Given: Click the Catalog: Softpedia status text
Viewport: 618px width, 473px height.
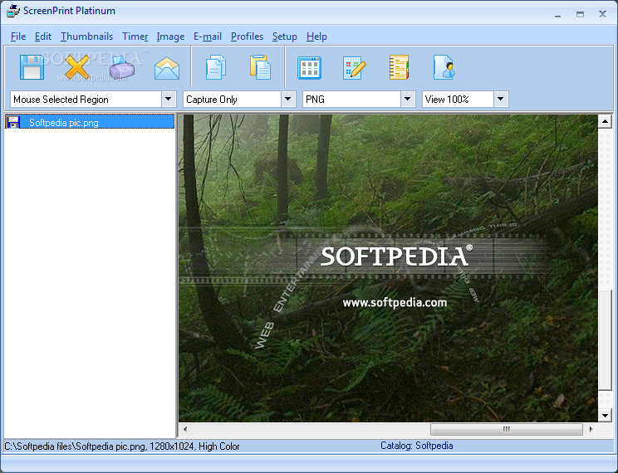Looking at the screenshot, I should (x=417, y=446).
